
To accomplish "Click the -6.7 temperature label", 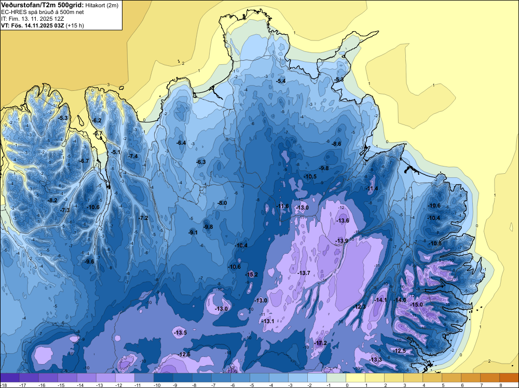I will 84,161.
